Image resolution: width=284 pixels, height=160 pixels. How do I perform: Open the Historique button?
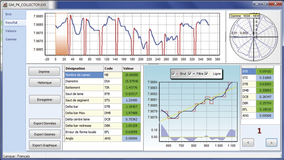pos(44,82)
